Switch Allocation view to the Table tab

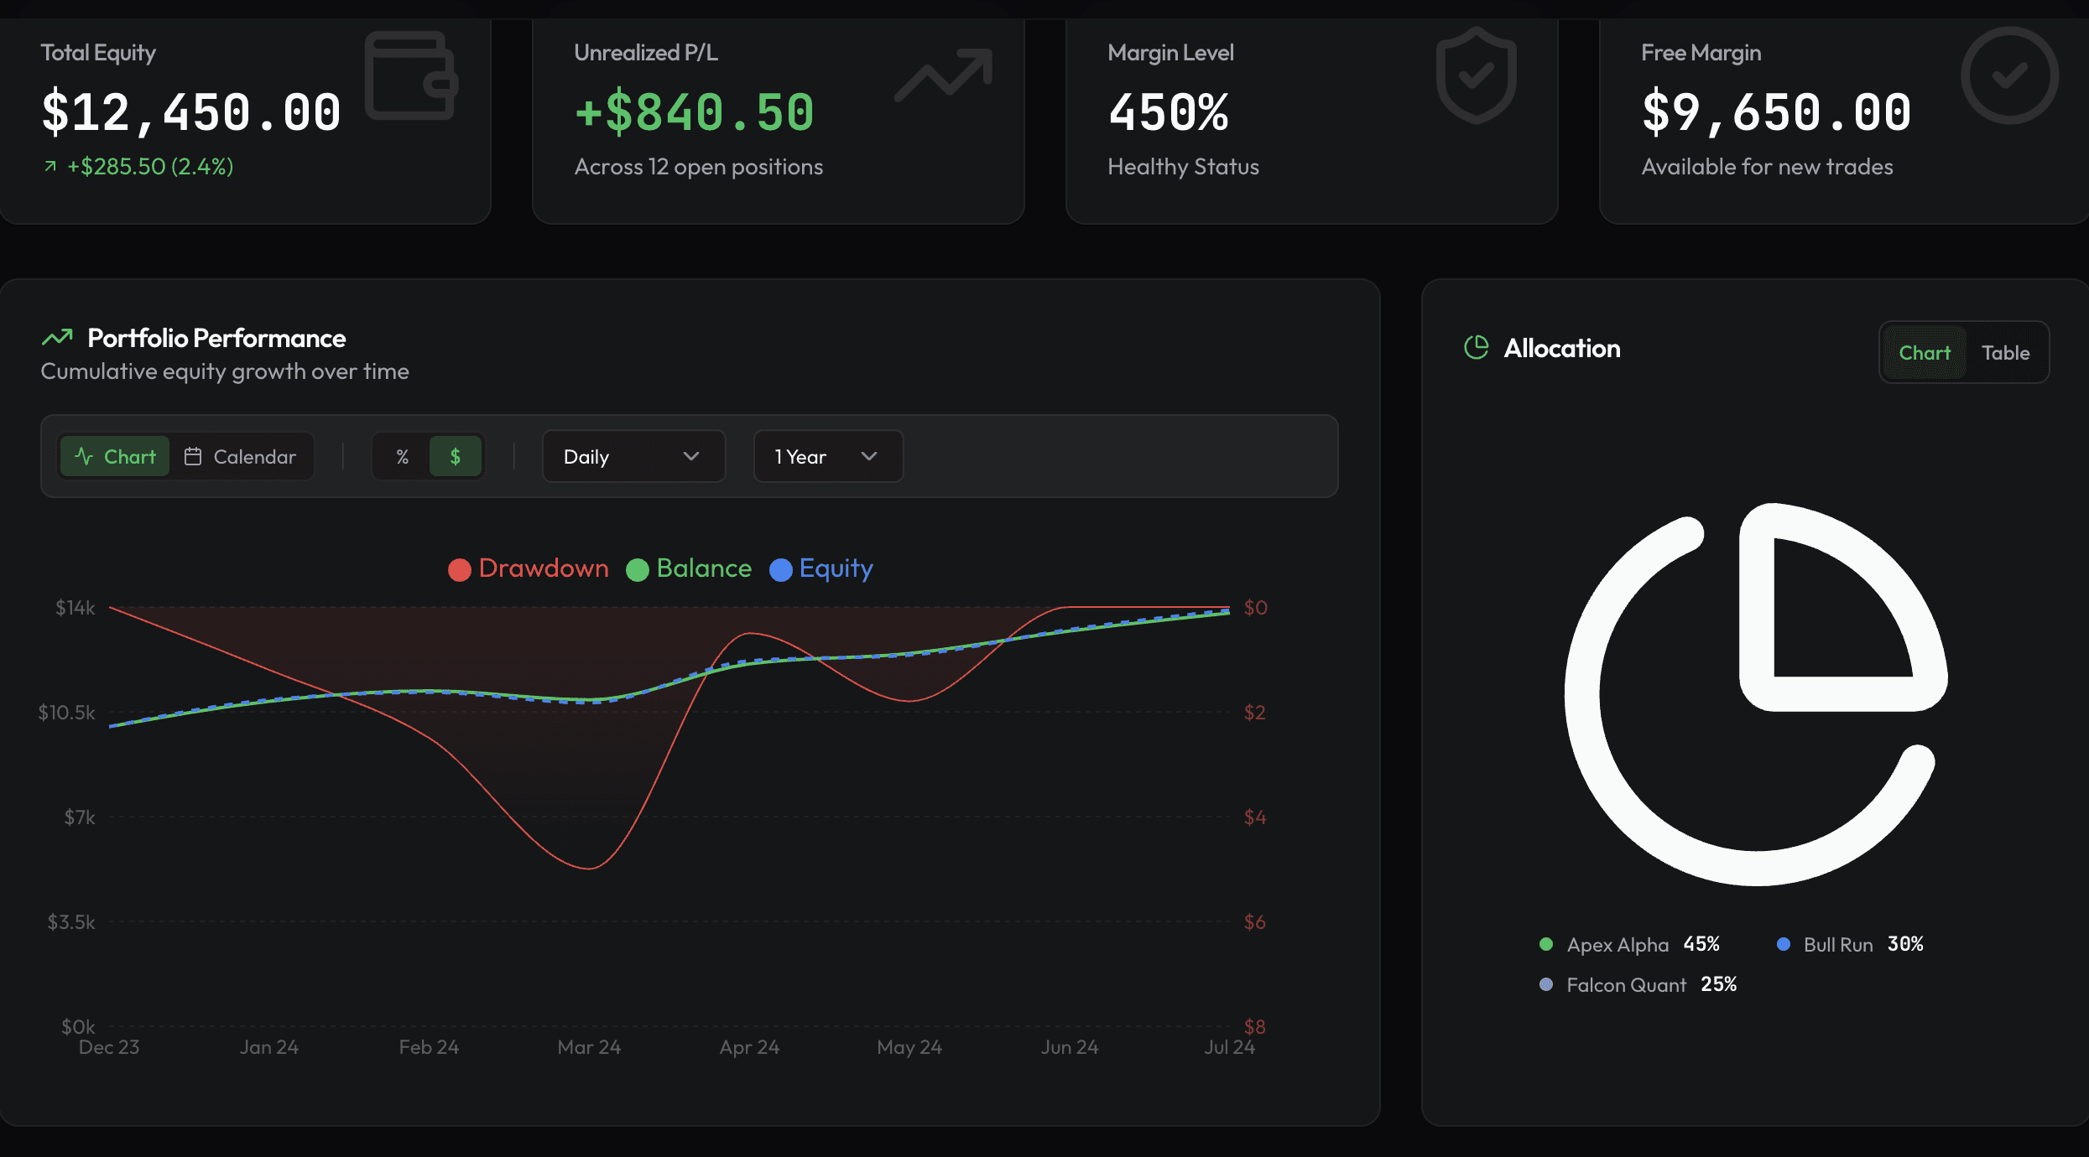(2005, 353)
